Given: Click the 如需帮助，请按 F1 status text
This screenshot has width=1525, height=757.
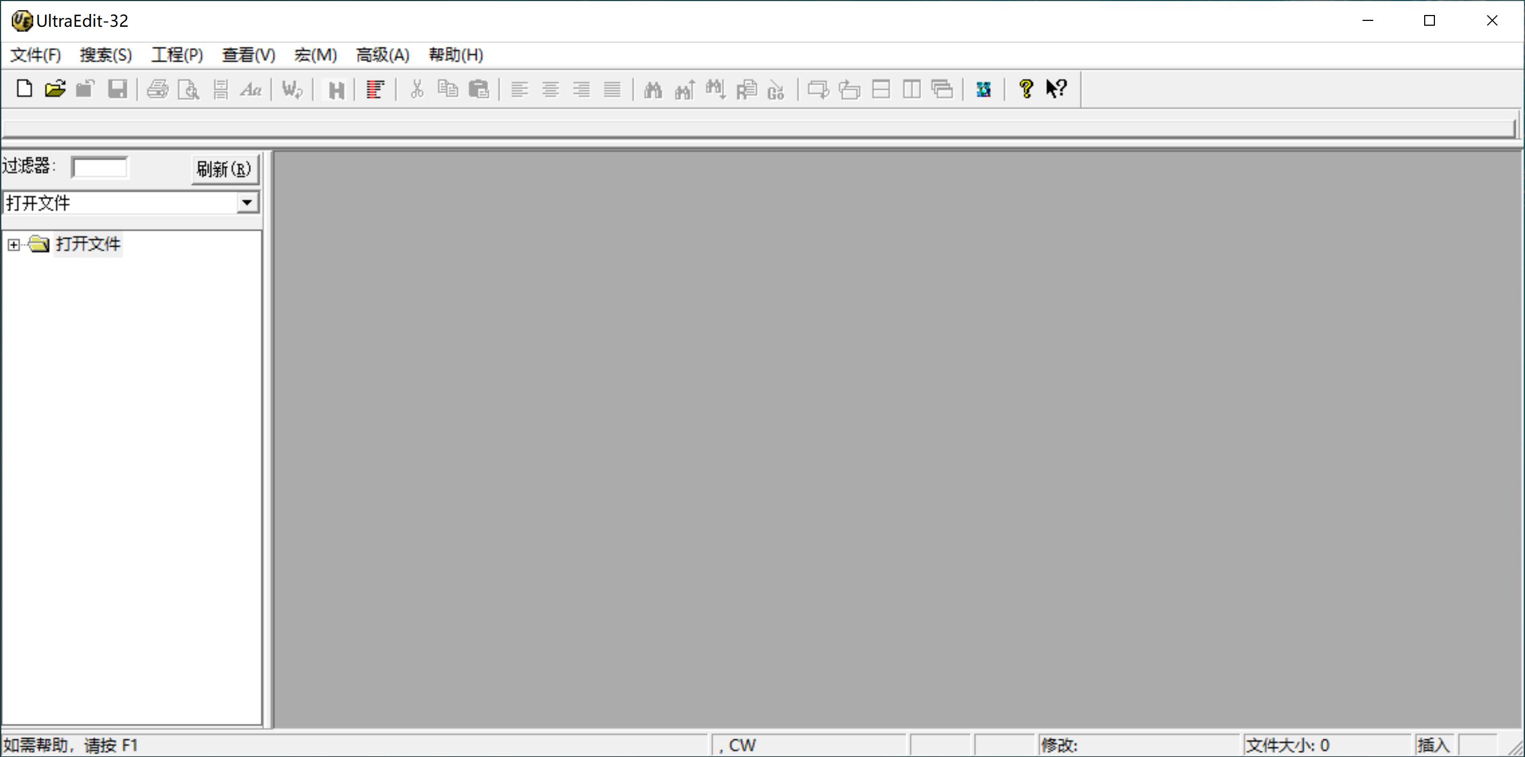Looking at the screenshot, I should 70,745.
